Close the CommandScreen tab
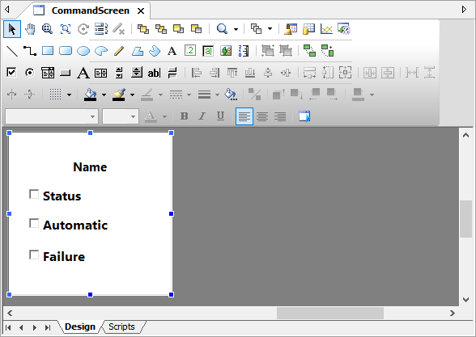Image resolution: width=476 pixels, height=337 pixels. pos(141,11)
